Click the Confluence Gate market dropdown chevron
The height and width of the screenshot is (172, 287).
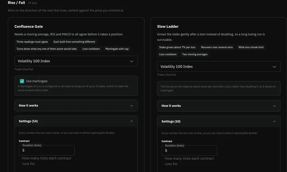coord(132,61)
